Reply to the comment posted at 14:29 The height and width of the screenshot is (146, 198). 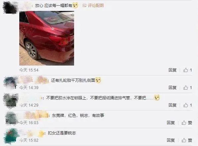(x=172, y=105)
